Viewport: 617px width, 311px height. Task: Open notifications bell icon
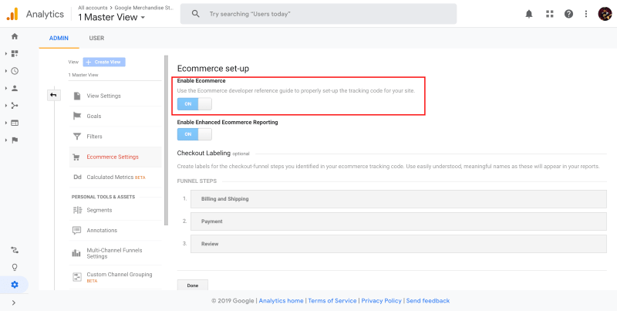pyautogui.click(x=529, y=14)
